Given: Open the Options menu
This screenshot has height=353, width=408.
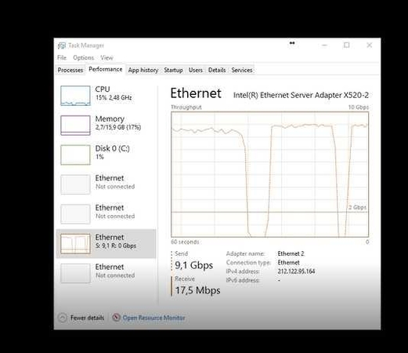Looking at the screenshot, I should [x=83, y=57].
